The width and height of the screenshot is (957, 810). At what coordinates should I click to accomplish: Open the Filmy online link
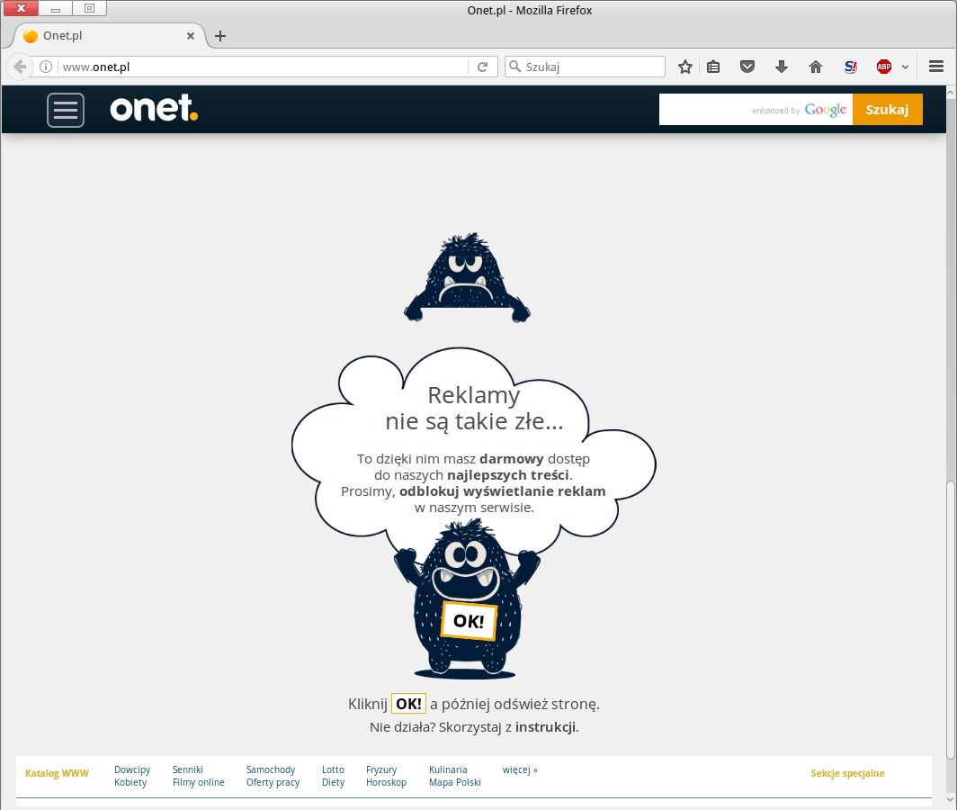199,782
